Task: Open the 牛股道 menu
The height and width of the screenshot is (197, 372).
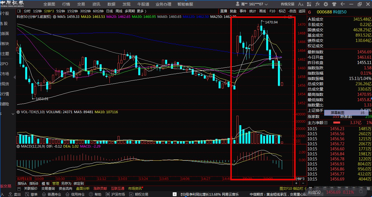Action: coord(143,4)
